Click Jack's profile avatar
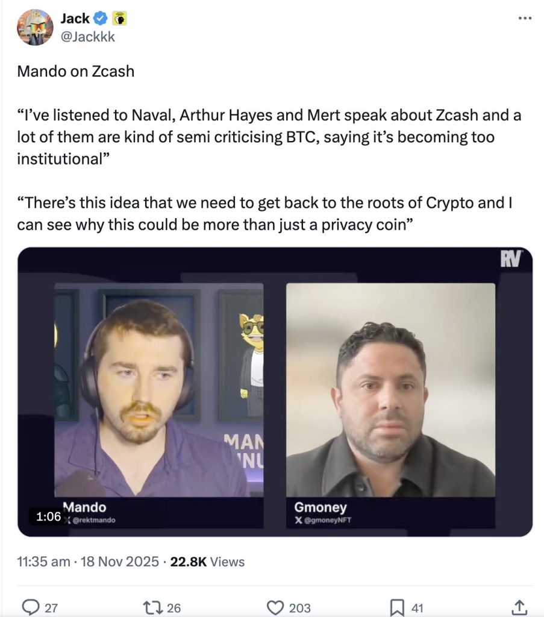This screenshot has height=617, width=544. (35, 28)
